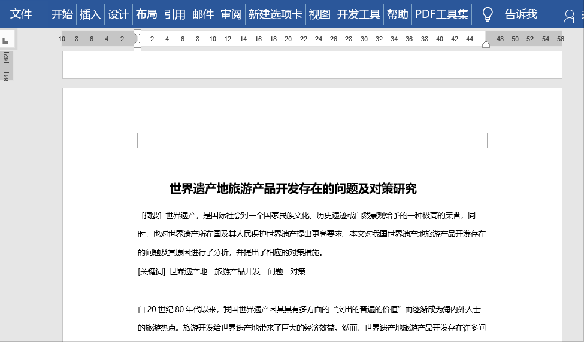584x342 pixels.
Task: Click the left indent square marker on ruler
Action: click(x=137, y=48)
